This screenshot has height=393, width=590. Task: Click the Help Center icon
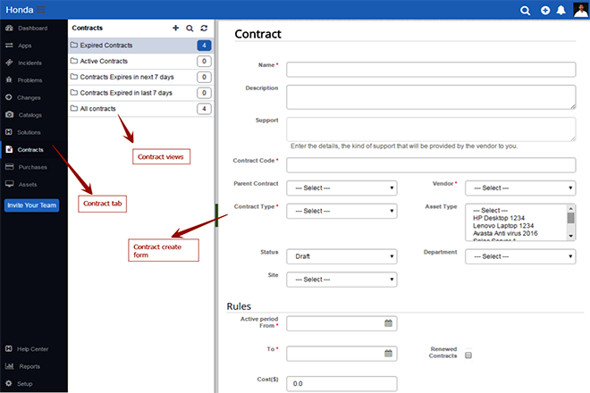pyautogui.click(x=9, y=348)
